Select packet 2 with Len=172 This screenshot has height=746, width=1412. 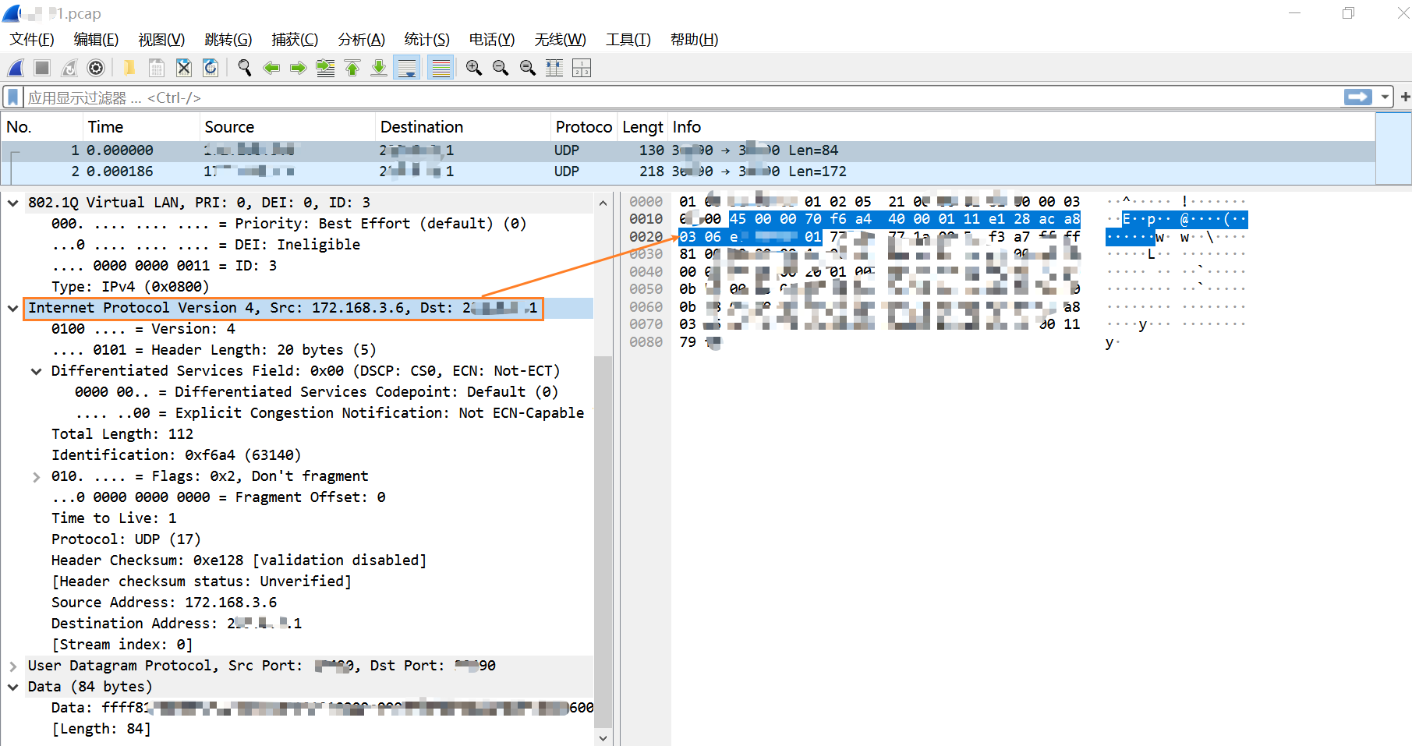click(x=688, y=171)
